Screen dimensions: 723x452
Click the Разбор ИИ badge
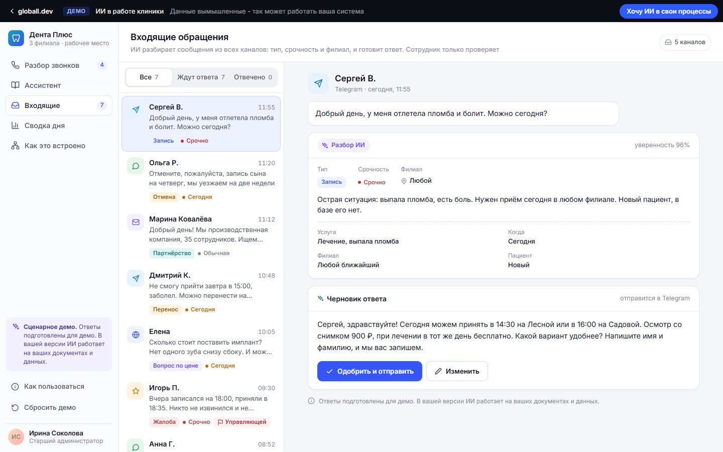[x=344, y=145]
